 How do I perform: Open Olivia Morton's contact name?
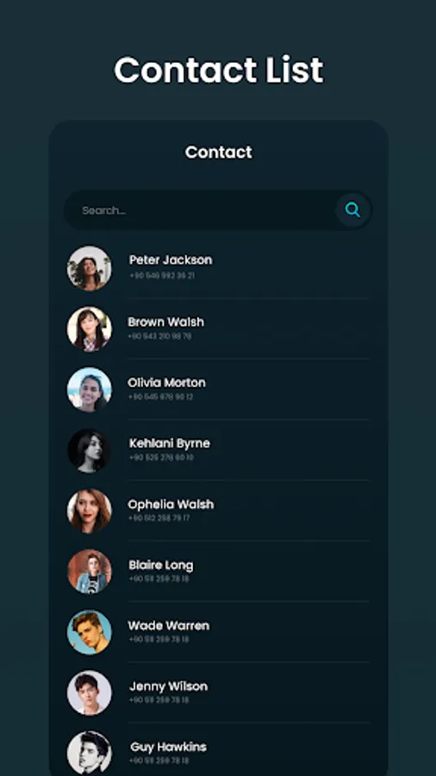(x=166, y=383)
